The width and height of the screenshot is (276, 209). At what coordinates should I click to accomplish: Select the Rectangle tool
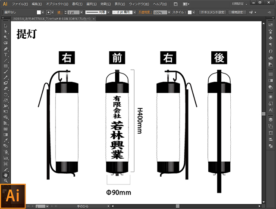point(6,66)
